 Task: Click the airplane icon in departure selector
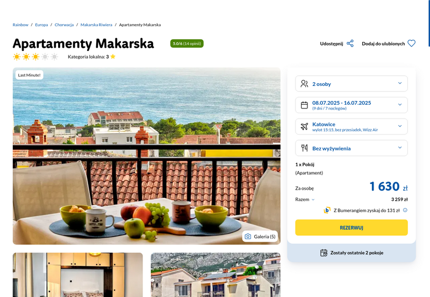[x=304, y=126]
